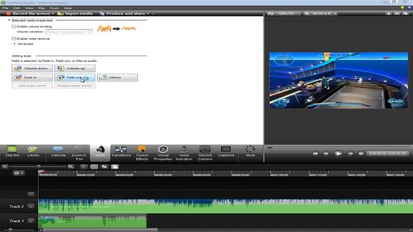Jump to previous clip in preview
The width and height of the screenshot is (413, 232).
coord(315,153)
